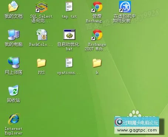
Task: Select the 我的电脑 computer icon
Action: (x=14, y=35)
